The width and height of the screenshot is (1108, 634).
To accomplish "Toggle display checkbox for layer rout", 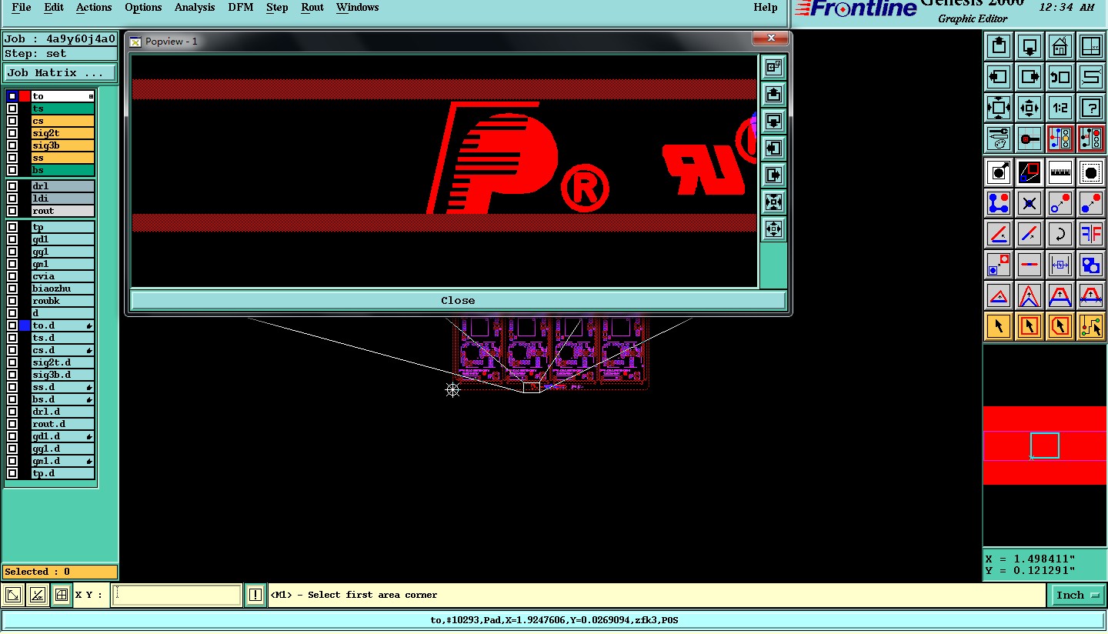I will coord(12,211).
